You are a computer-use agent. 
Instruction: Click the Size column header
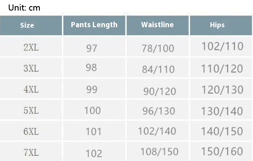(x=31, y=25)
